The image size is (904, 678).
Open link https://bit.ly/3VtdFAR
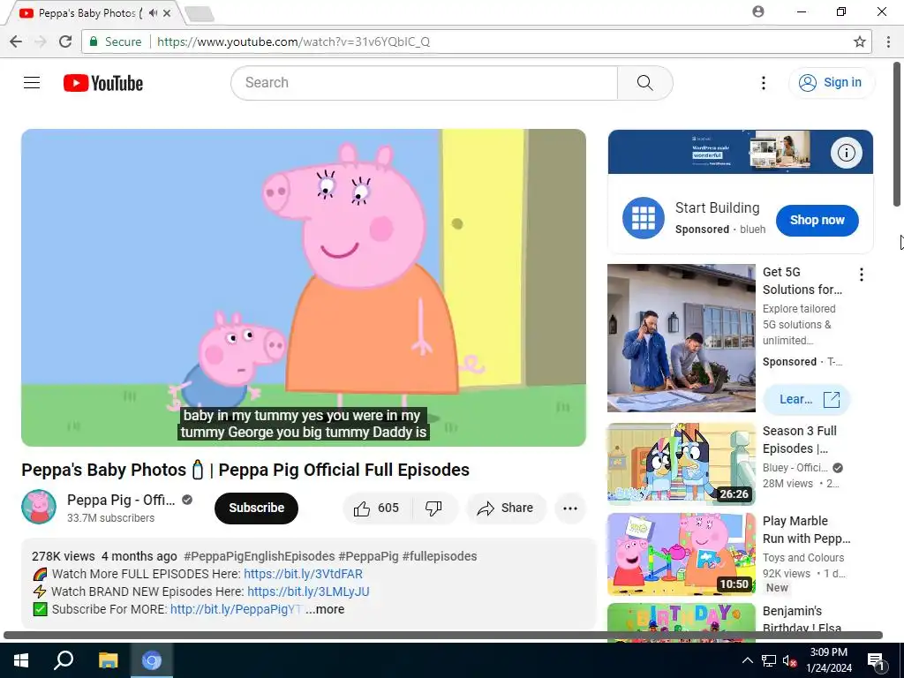304,574
